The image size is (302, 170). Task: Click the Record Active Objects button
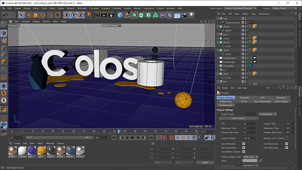tap(159, 138)
